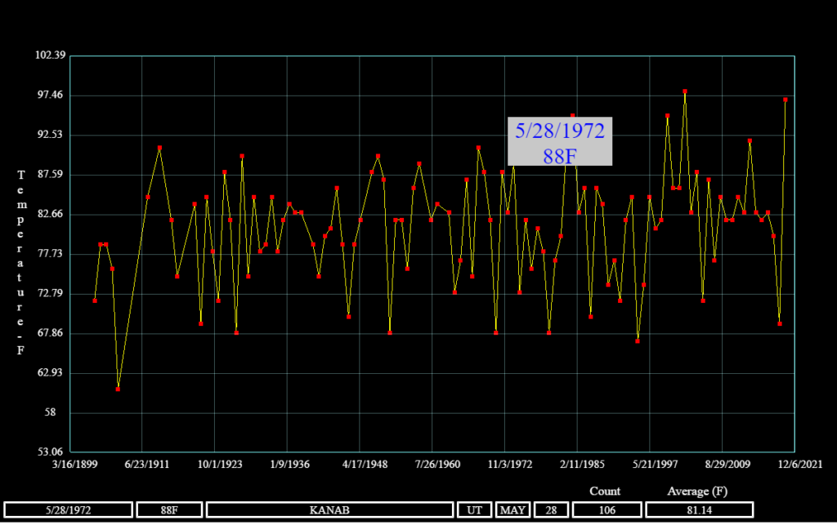Click the day field showing 28
837x525 pixels.
(x=551, y=510)
